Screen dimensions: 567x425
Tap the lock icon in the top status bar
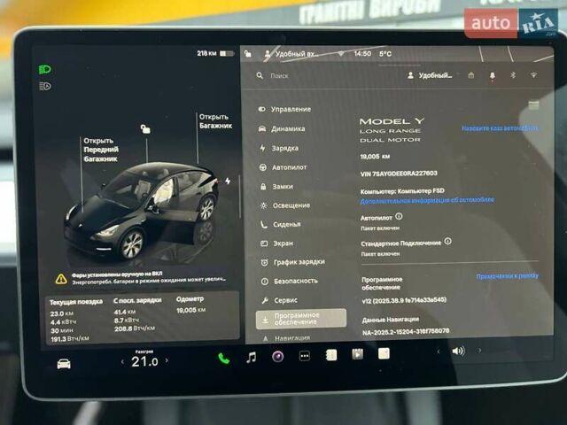coord(248,54)
